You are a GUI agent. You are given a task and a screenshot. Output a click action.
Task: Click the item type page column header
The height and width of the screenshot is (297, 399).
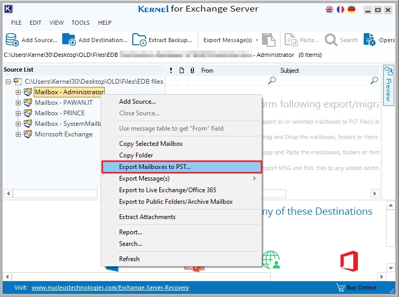[182, 71]
